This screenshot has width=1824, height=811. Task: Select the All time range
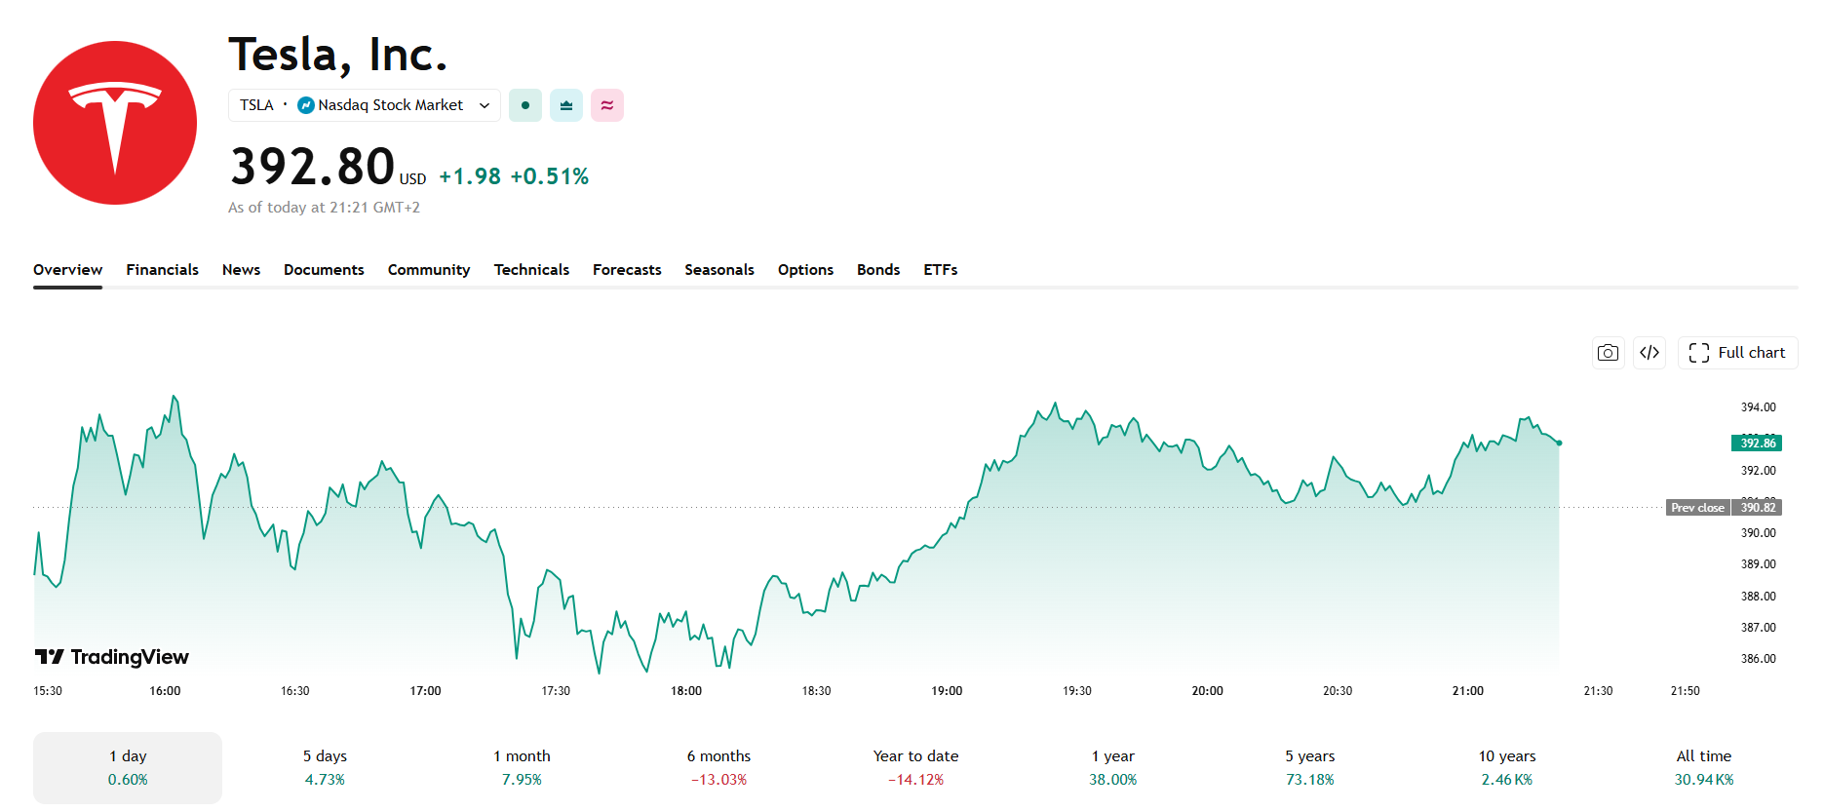tap(1704, 768)
